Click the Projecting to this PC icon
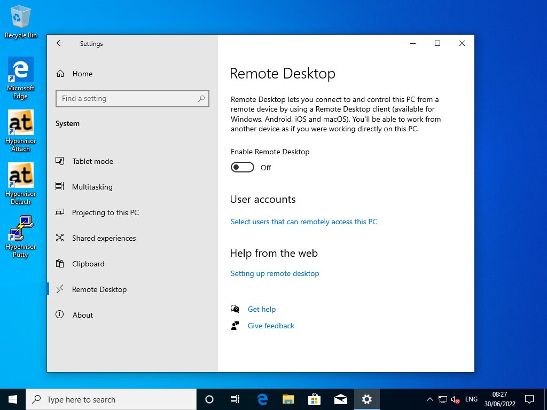 pos(60,212)
